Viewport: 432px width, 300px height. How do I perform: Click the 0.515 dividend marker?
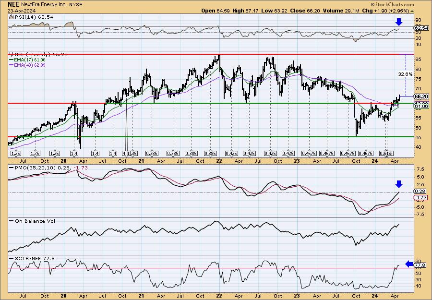[x=386, y=153]
